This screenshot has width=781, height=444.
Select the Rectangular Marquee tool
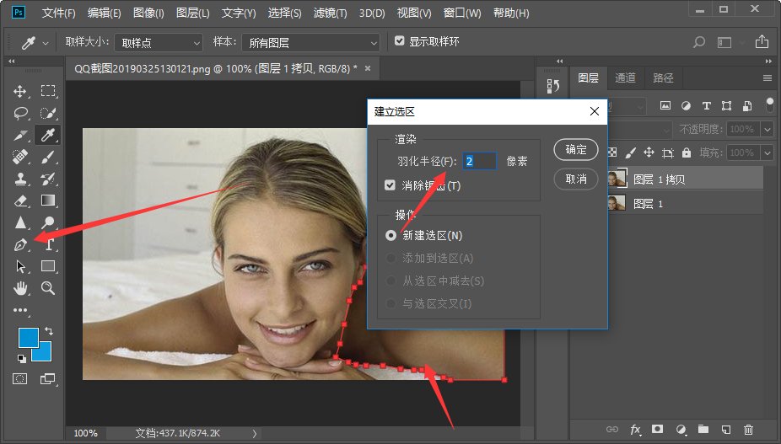tap(48, 91)
